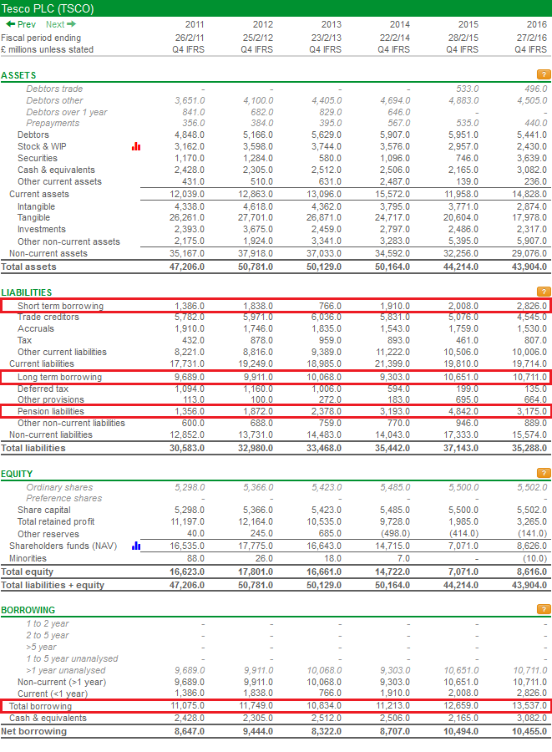Open the help icon for LIABILITIES section
The width and height of the screenshot is (552, 752).
(544, 292)
